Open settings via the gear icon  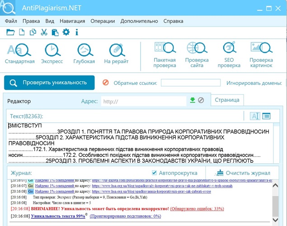[x=66, y=32]
